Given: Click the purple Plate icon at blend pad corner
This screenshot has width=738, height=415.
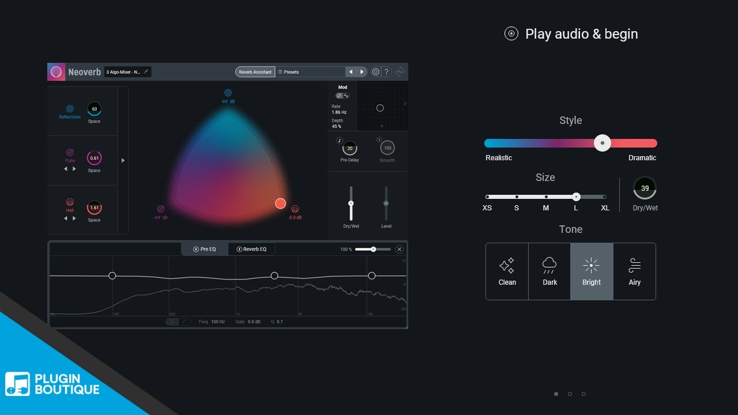Looking at the screenshot, I should [161, 209].
